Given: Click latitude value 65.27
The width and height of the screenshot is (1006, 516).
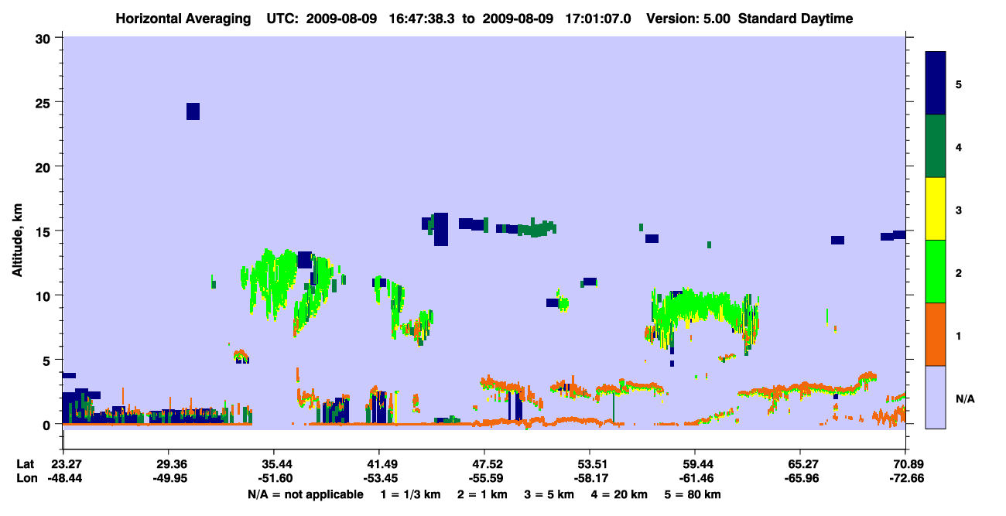Looking at the screenshot, I should click(800, 464).
